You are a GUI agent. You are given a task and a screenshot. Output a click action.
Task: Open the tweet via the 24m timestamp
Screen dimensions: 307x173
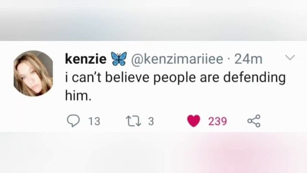tap(248, 59)
